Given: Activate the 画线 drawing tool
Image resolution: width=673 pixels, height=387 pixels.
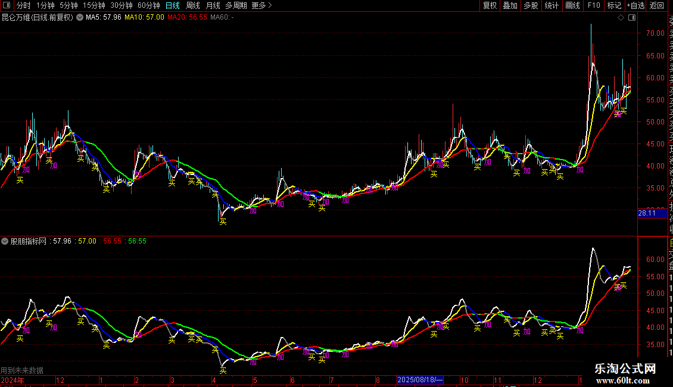Looking at the screenshot, I should [x=572, y=5].
